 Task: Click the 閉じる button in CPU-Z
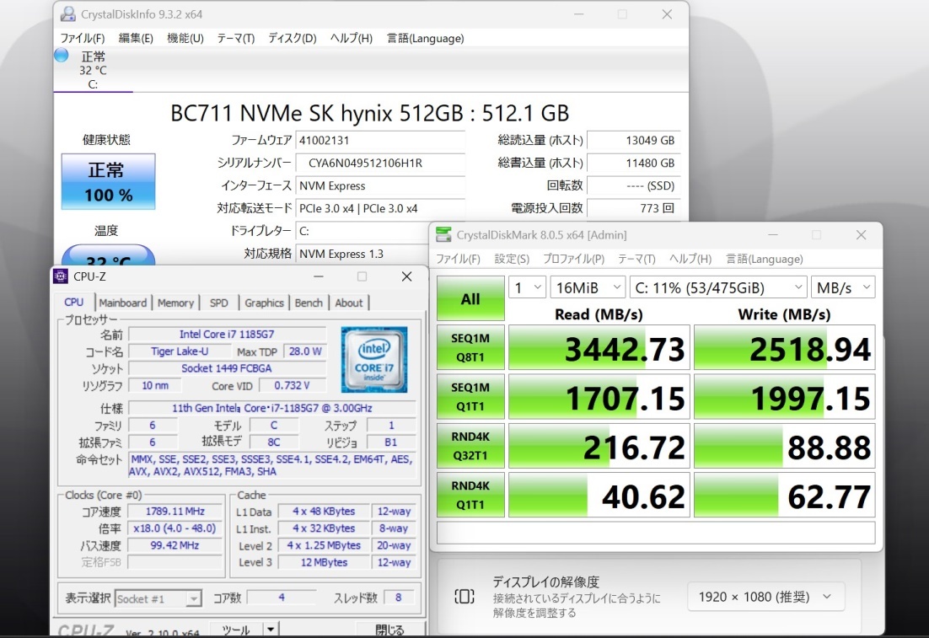pyautogui.click(x=389, y=630)
